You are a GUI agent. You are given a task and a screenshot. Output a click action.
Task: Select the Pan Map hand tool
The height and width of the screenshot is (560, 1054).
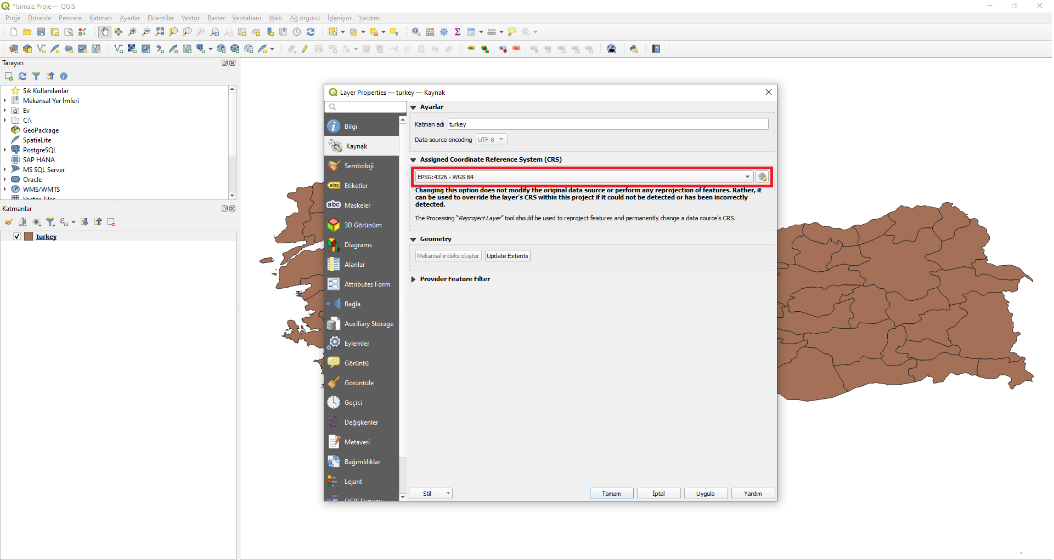click(x=105, y=32)
